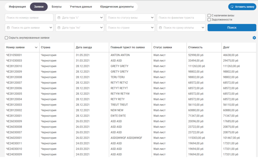Image resolution: width=258 pixels, height=160 pixels.
Task: Click calendar icon in 'Поиск по сроку оплаты'
Action: click(160, 28)
